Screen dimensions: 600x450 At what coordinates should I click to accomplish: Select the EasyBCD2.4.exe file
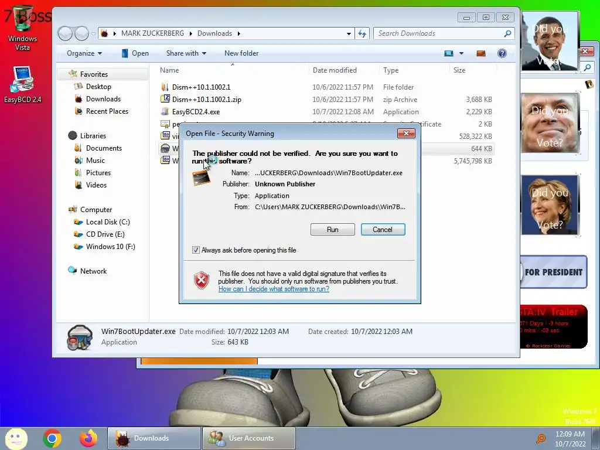[x=196, y=112]
